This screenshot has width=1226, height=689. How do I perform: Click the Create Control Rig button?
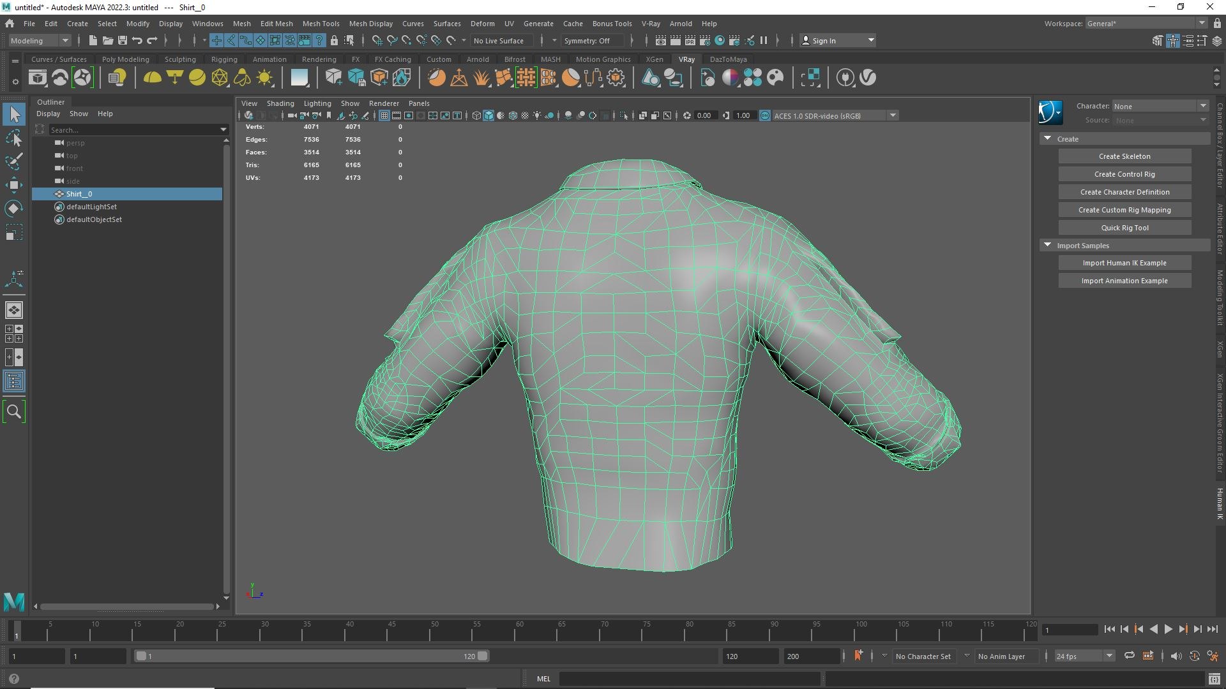point(1124,174)
